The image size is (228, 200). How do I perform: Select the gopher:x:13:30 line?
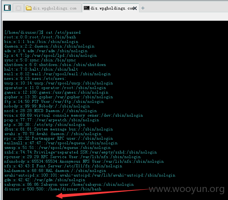59,97
